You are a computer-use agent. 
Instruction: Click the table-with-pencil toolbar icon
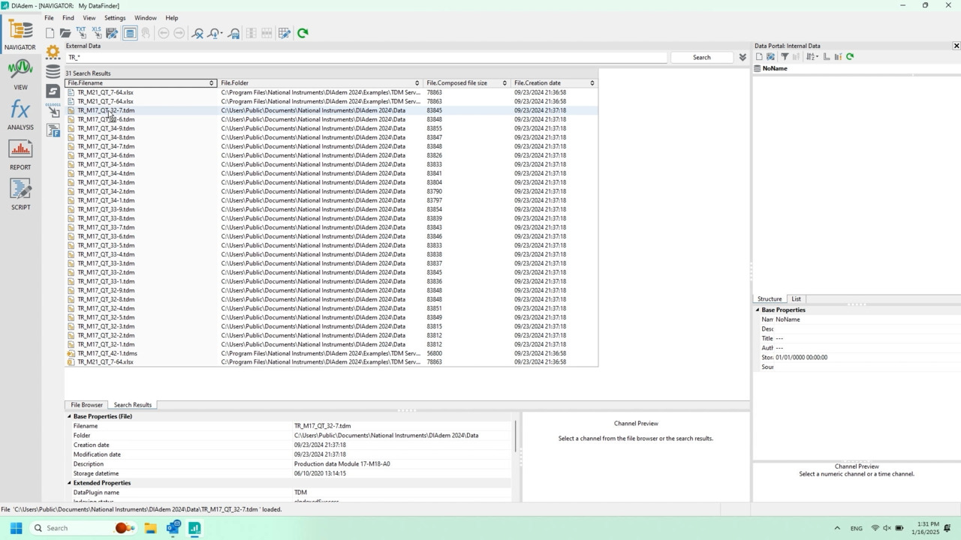pos(285,33)
